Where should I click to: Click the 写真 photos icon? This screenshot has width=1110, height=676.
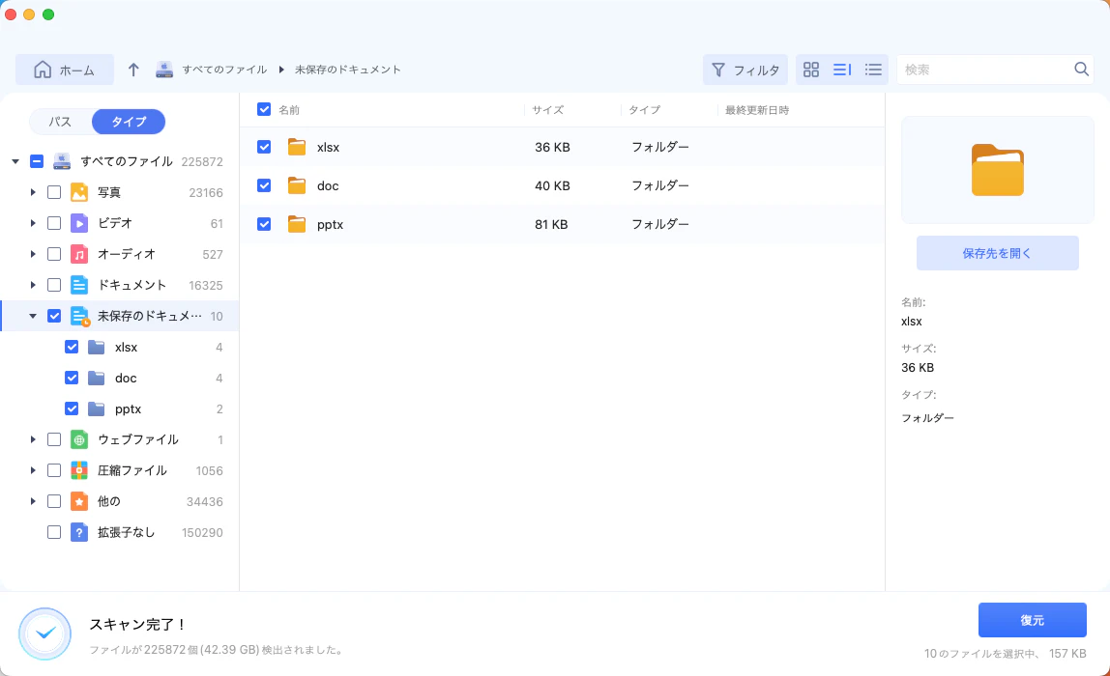[79, 192]
